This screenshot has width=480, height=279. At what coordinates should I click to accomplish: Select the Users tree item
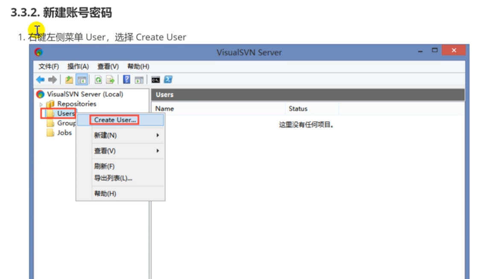66,114
